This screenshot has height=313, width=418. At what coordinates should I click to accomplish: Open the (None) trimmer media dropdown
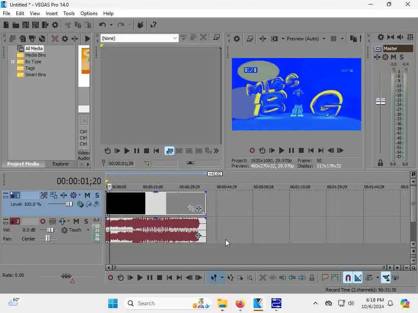click(139, 38)
